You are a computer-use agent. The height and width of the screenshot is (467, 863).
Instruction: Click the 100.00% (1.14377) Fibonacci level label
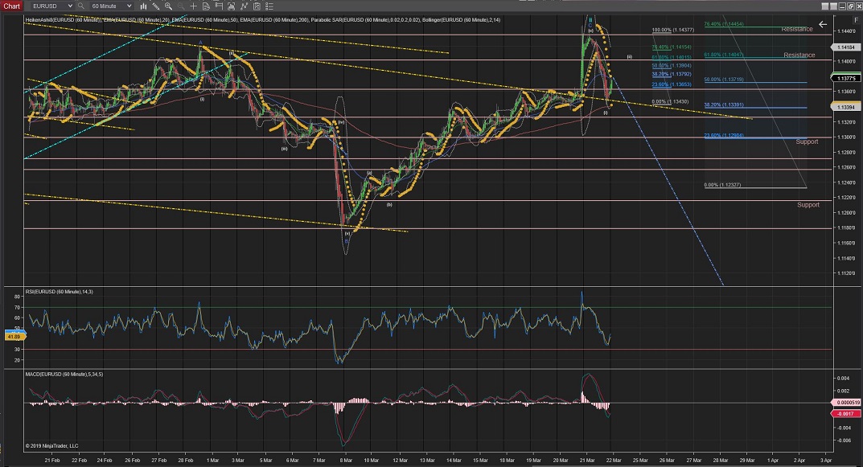click(x=674, y=31)
